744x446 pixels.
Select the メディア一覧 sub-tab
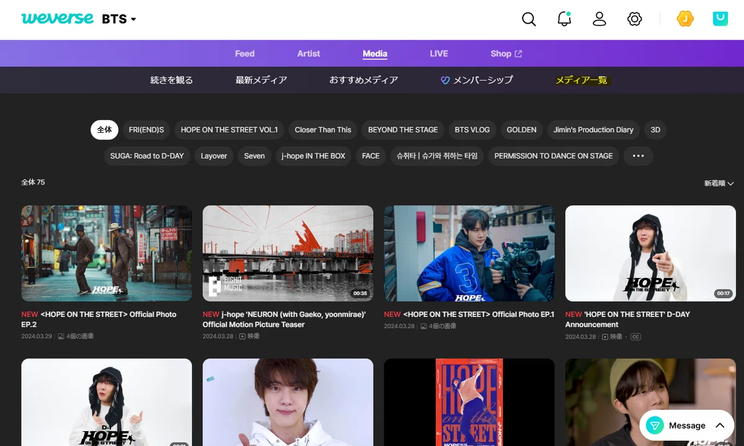(582, 80)
